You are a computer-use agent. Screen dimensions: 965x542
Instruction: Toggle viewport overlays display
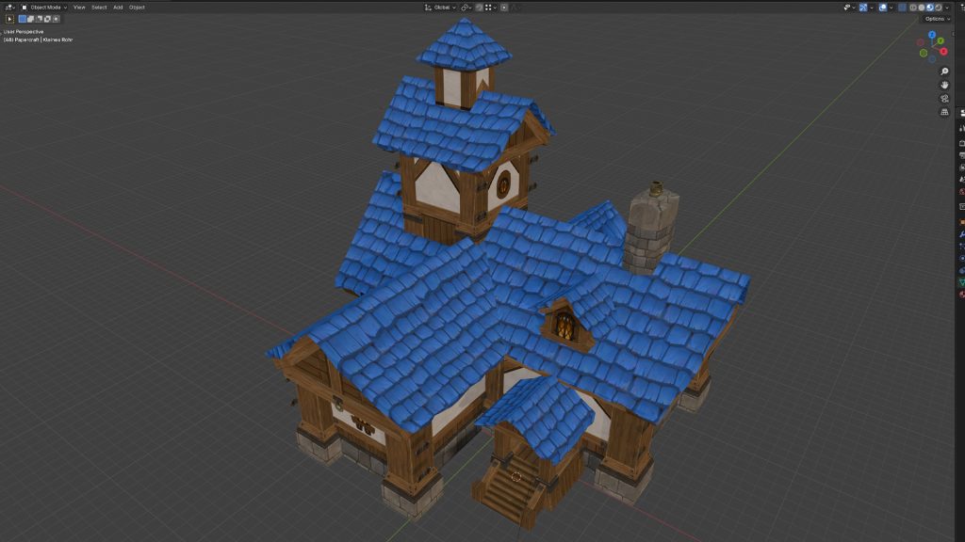coord(883,7)
